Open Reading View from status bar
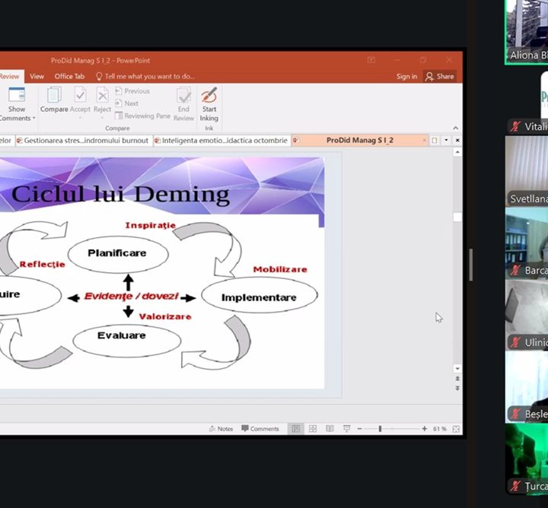This screenshot has height=508, width=548. click(x=329, y=429)
